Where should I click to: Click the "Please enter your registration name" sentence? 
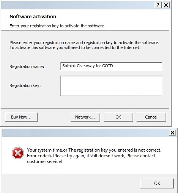[x=84, y=43]
